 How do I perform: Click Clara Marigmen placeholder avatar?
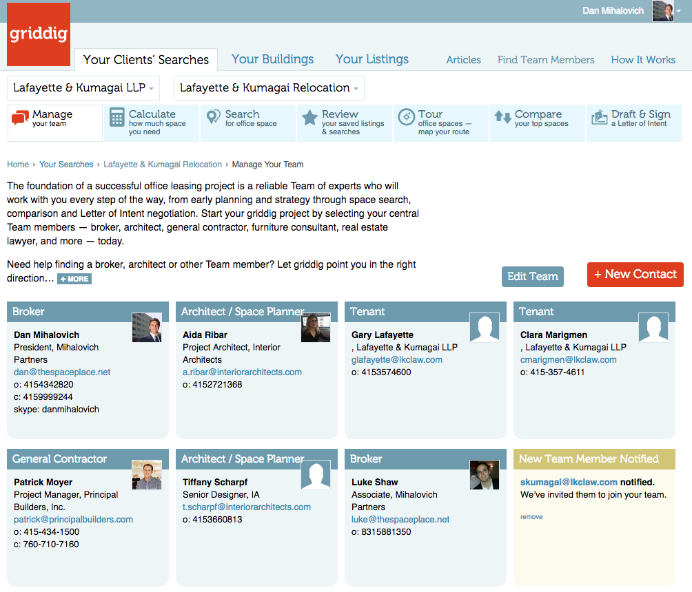tap(653, 328)
